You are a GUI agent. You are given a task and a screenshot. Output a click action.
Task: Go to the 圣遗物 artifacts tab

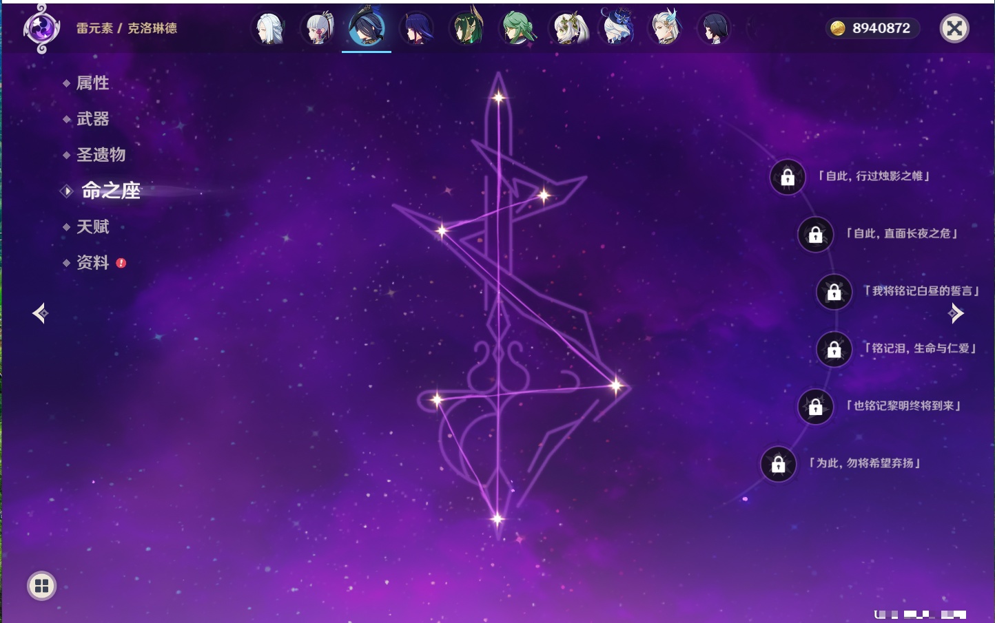[101, 155]
